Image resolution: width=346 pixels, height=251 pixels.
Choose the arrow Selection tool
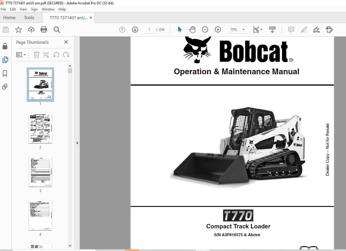tap(180, 30)
